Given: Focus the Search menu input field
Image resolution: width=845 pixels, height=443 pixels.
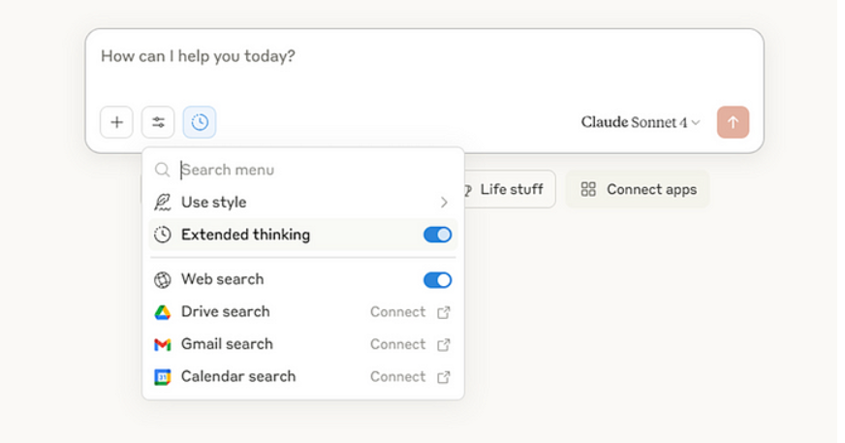Looking at the screenshot, I should [291, 170].
